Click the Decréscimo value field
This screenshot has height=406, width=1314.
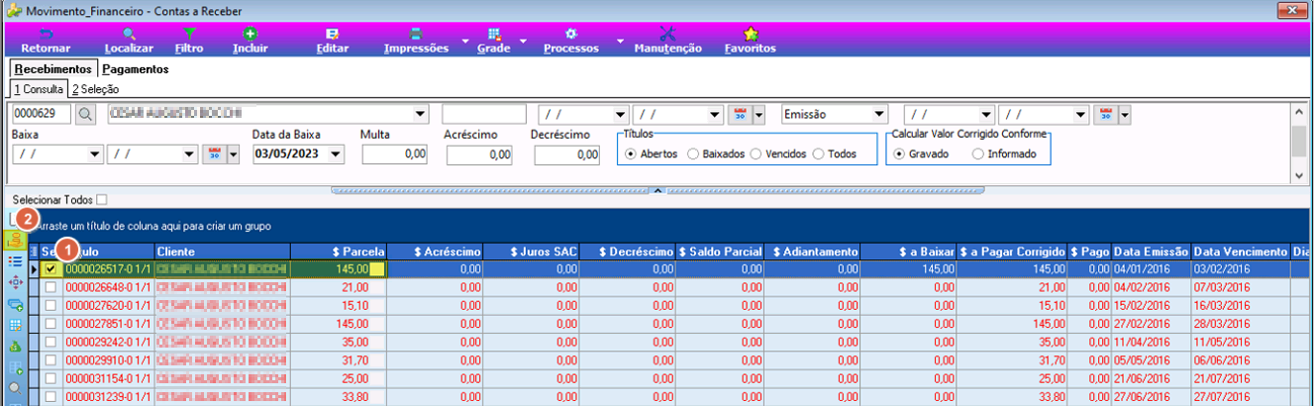pos(567,154)
